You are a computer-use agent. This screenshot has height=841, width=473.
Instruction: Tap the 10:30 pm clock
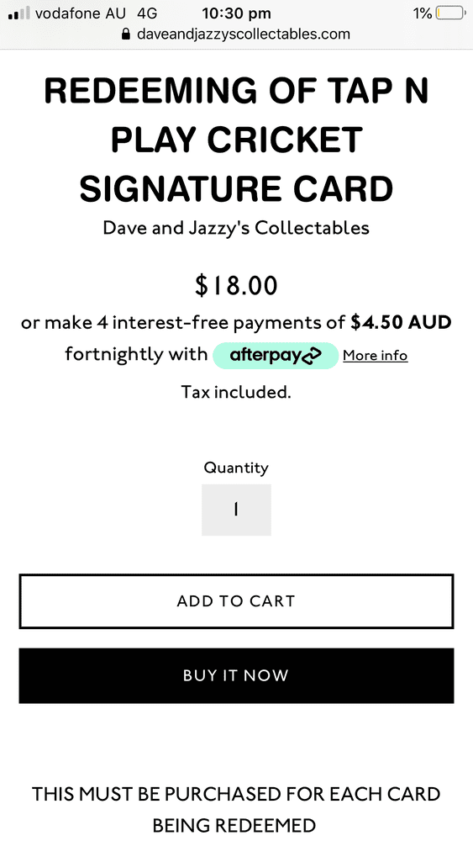click(x=237, y=13)
